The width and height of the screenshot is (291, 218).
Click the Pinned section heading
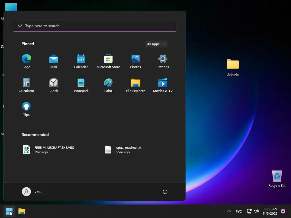click(x=28, y=44)
